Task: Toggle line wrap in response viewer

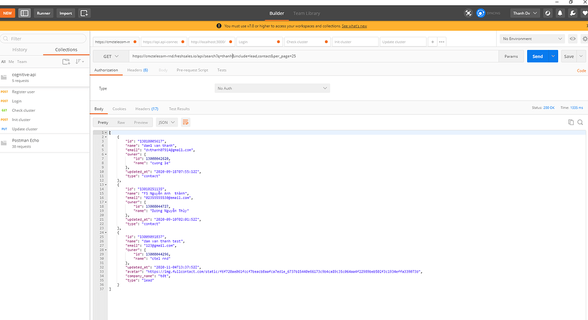Action: 185,122
